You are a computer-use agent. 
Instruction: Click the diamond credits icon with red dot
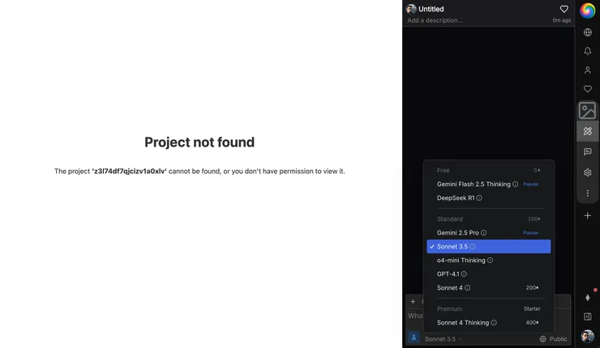(587, 298)
